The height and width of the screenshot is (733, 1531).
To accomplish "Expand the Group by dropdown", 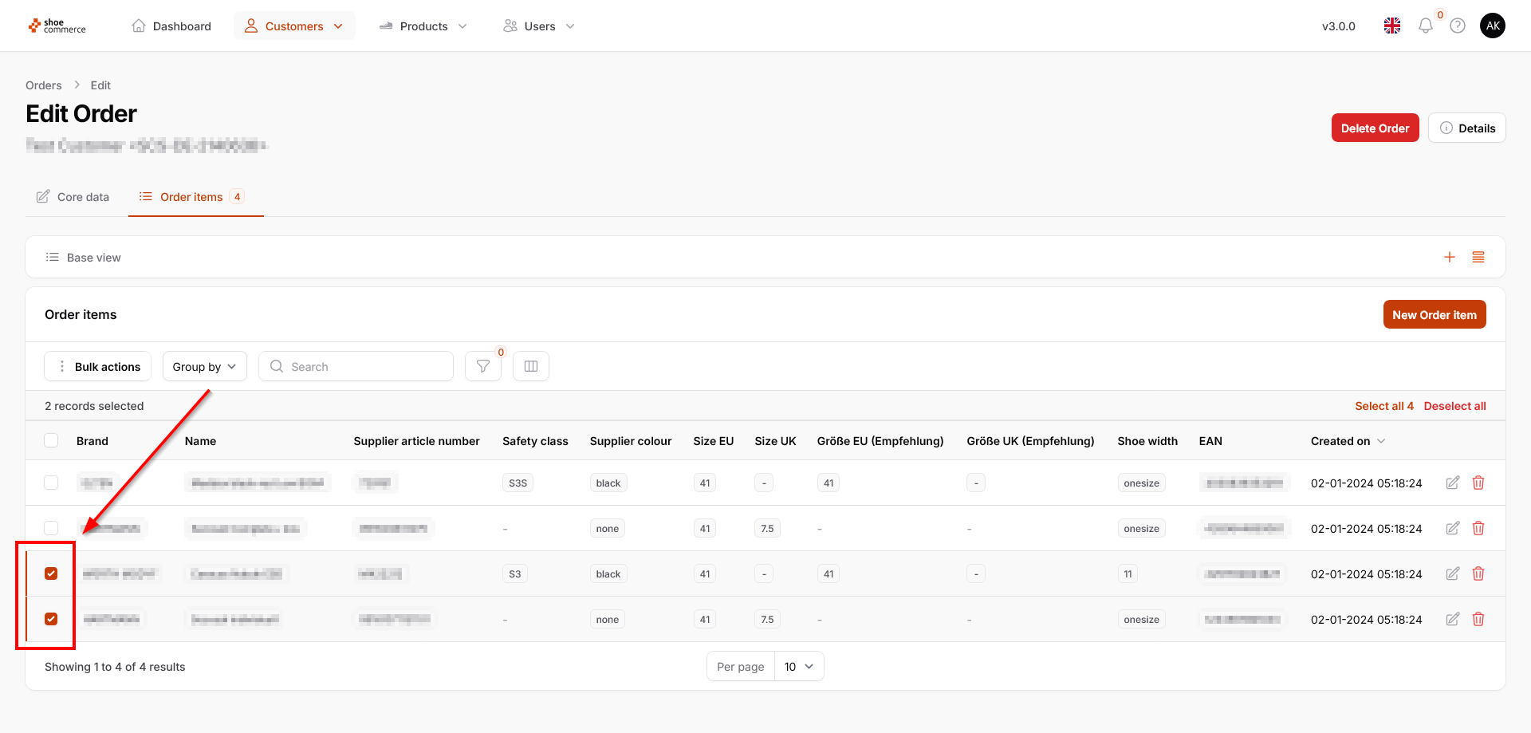I will coord(204,366).
